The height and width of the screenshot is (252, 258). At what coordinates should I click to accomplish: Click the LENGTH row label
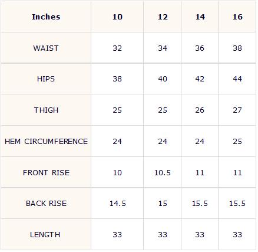pos(45,235)
